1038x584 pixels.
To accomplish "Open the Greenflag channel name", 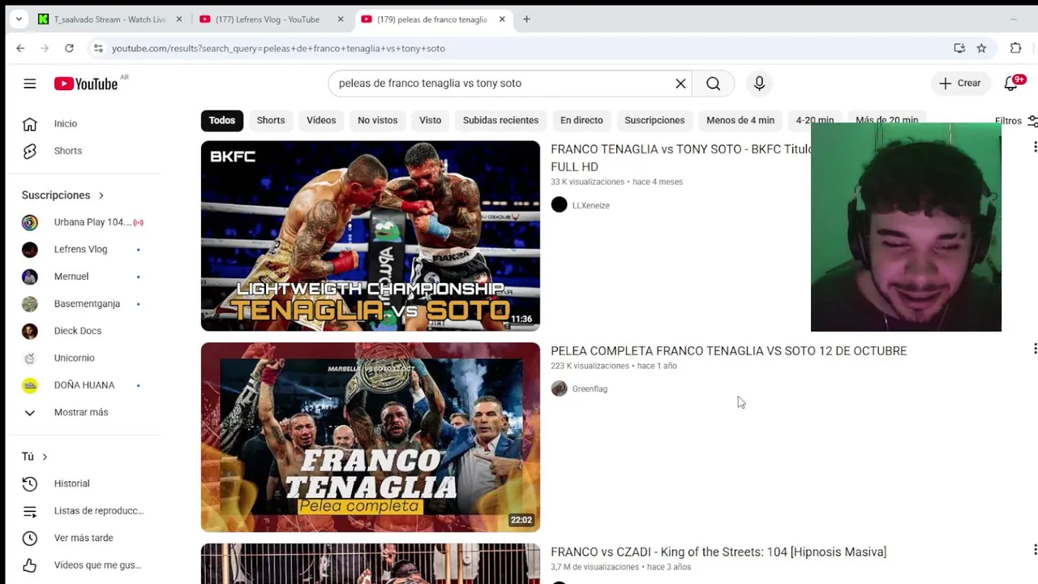I will point(590,389).
